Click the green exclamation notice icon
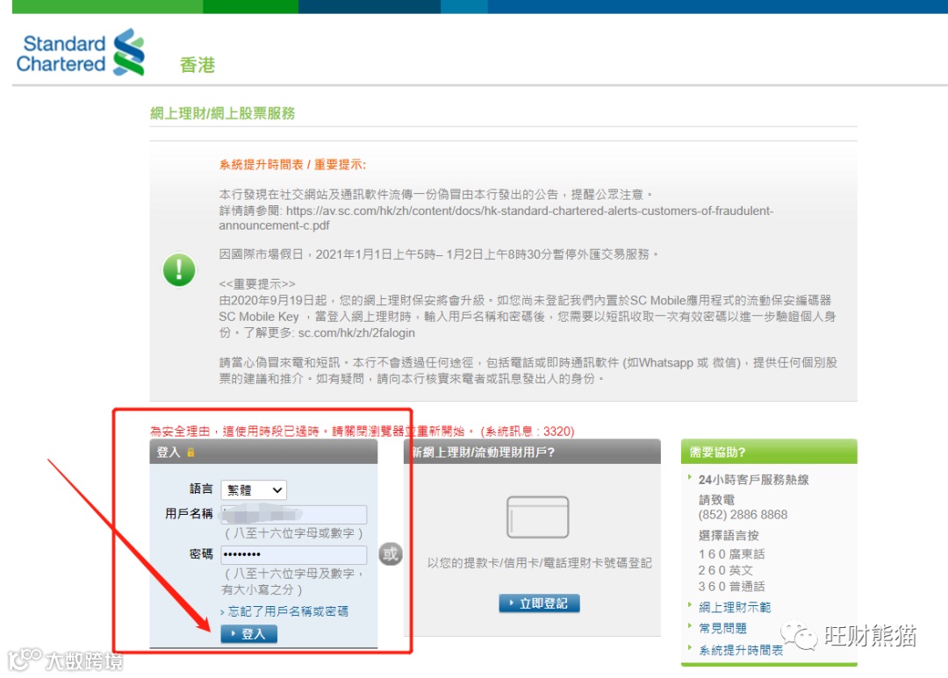The height and width of the screenshot is (678, 948). coord(179,269)
